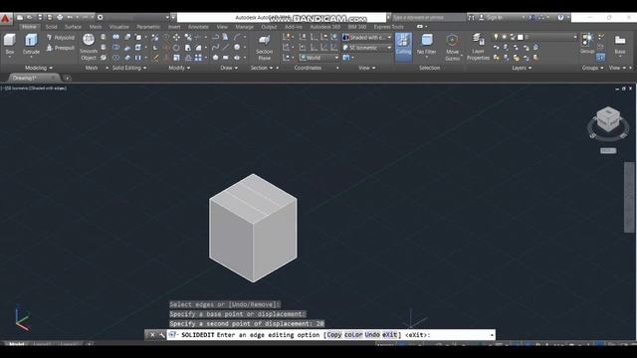Expand the Draw panel
The height and width of the screenshot is (358, 637).
[x=229, y=68]
